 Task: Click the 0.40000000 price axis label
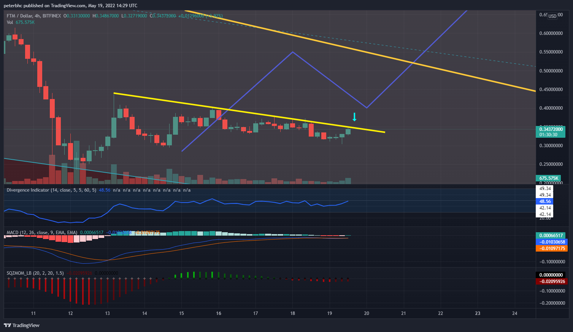551,108
